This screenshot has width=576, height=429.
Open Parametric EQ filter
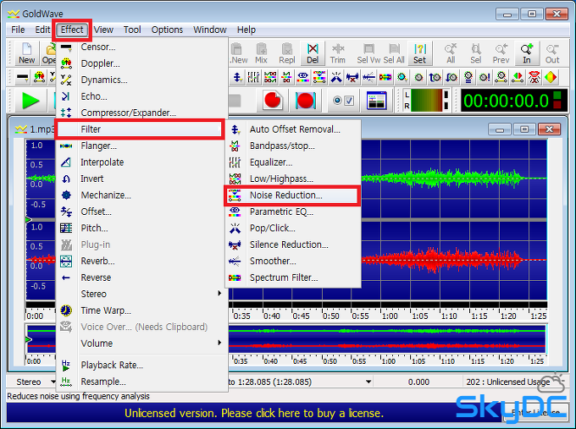tap(293, 212)
